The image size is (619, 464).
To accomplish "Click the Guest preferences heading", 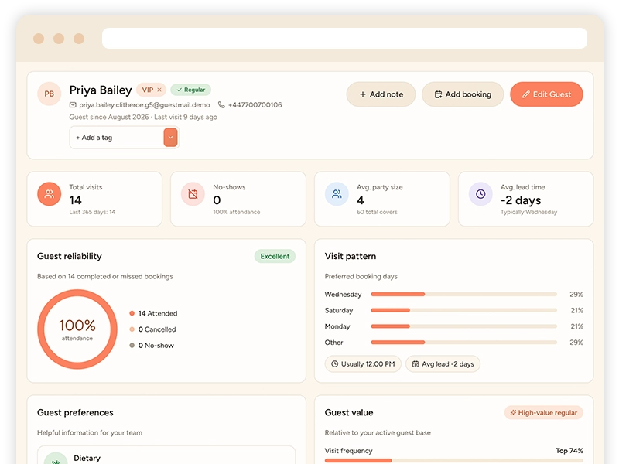I will 75,413.
